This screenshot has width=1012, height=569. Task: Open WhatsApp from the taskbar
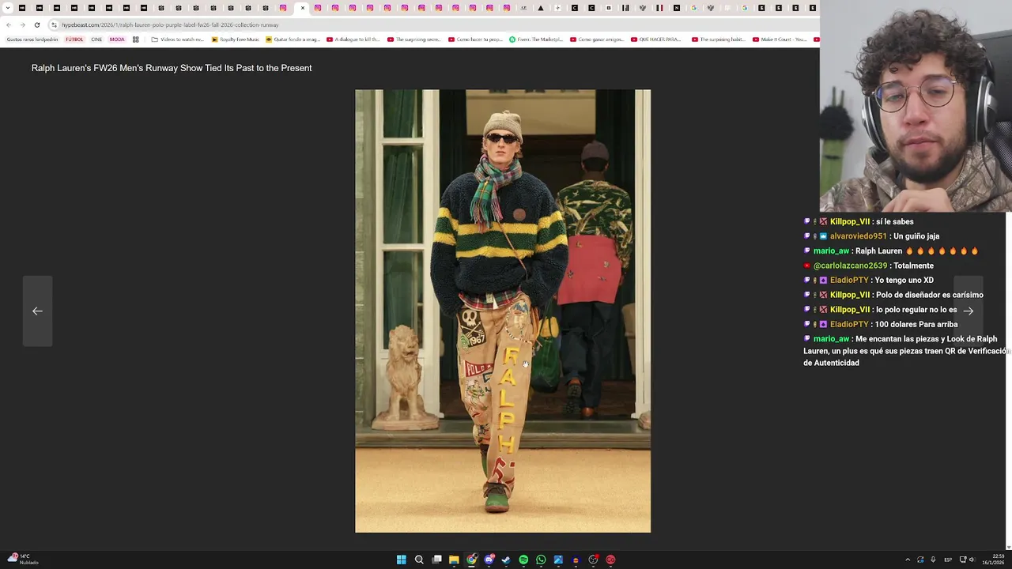pos(541,560)
